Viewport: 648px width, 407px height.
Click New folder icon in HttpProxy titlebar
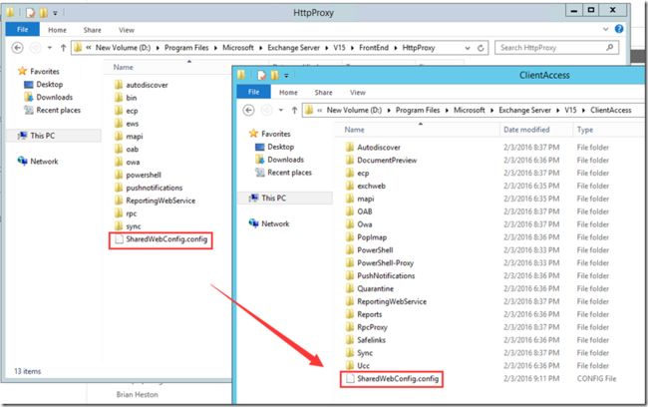44,13
